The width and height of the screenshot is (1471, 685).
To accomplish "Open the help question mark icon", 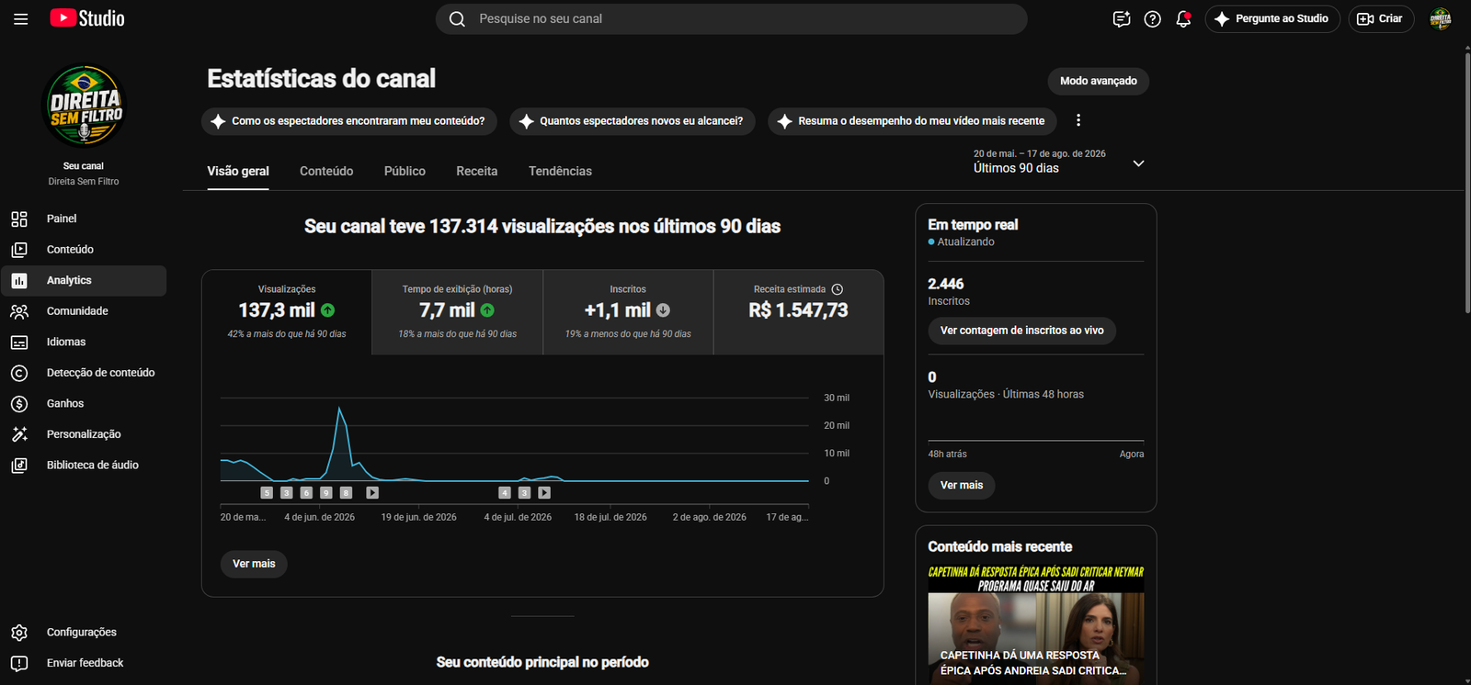I will 1152,18.
